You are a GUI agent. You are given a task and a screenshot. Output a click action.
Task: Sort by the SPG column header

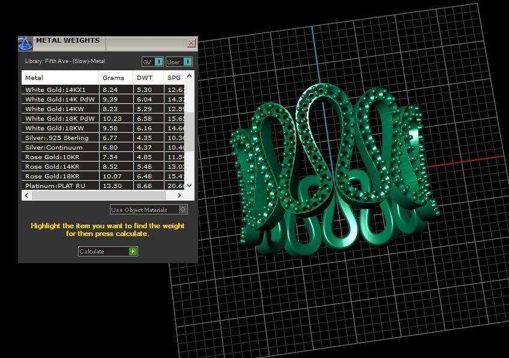tap(174, 78)
